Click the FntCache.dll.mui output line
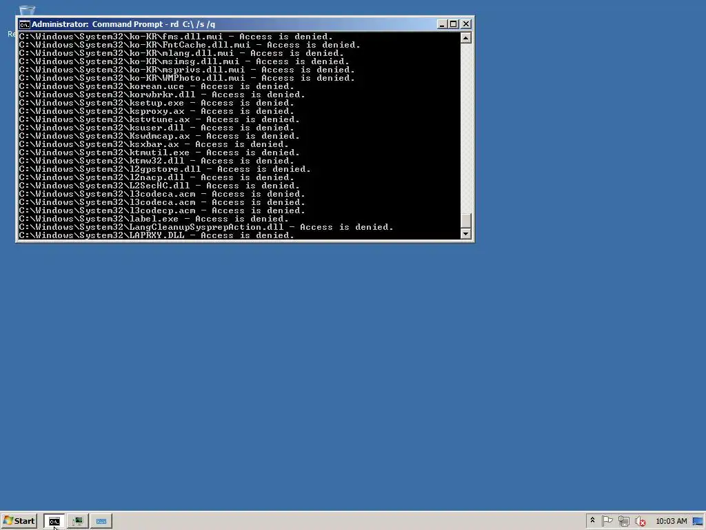The width and height of the screenshot is (706, 530). [190, 45]
